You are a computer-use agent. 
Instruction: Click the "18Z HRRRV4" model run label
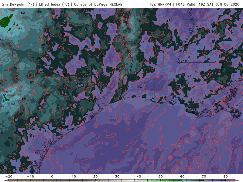160,4
